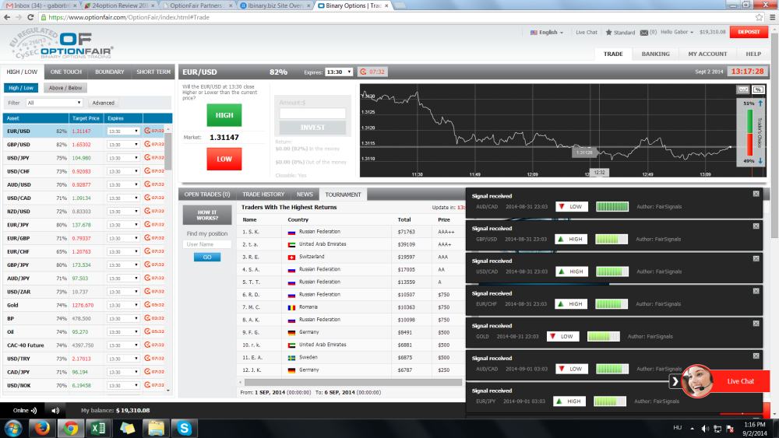Click the Amount input field
The image size is (779, 438).
click(x=312, y=114)
